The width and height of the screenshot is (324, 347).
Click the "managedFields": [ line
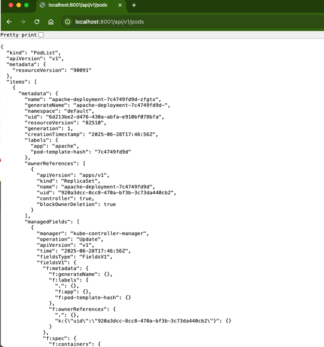(52, 222)
